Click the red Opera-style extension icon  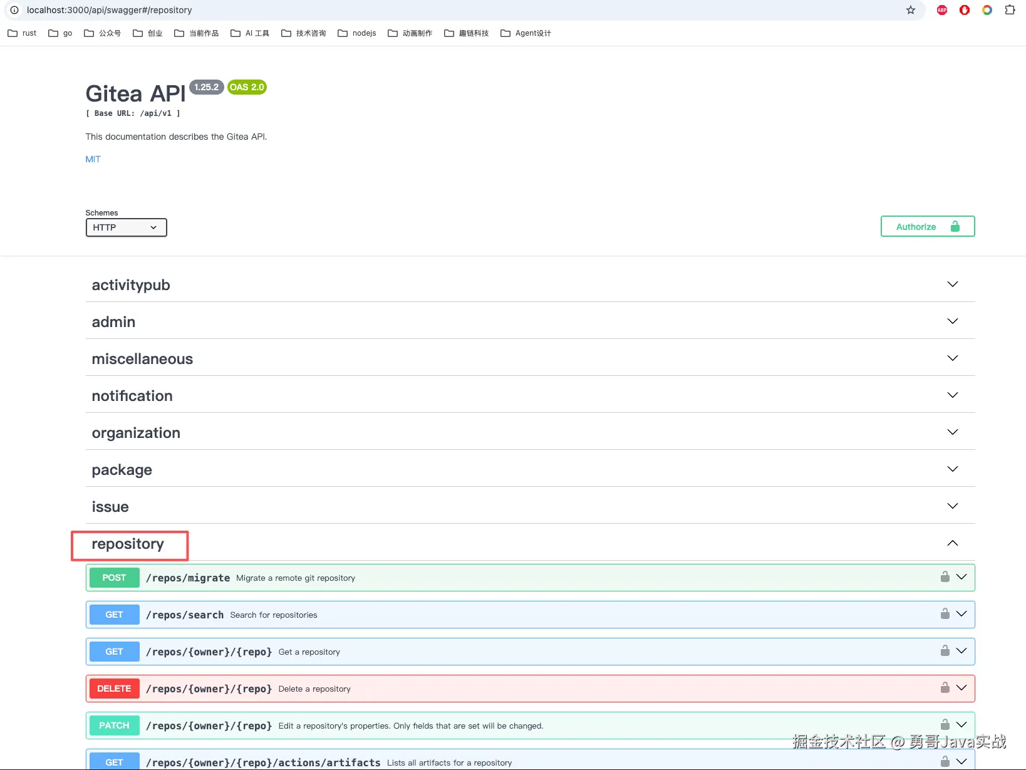tap(965, 10)
